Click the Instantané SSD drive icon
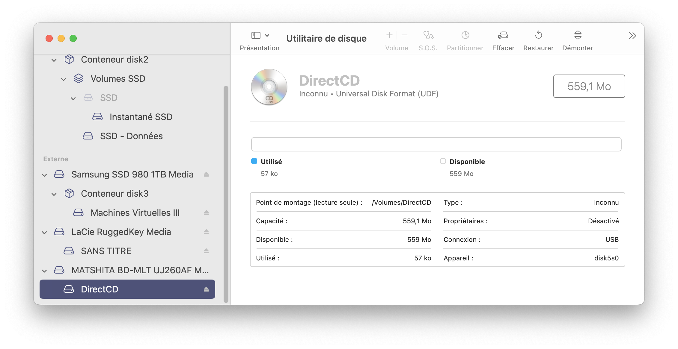 tap(97, 117)
